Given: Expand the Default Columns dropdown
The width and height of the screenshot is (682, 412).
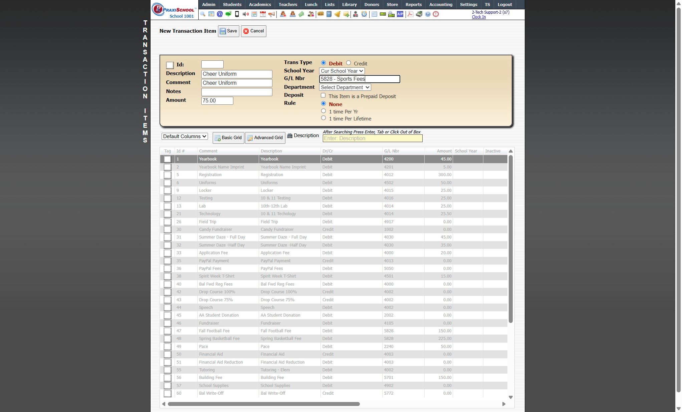Looking at the screenshot, I should (x=185, y=136).
